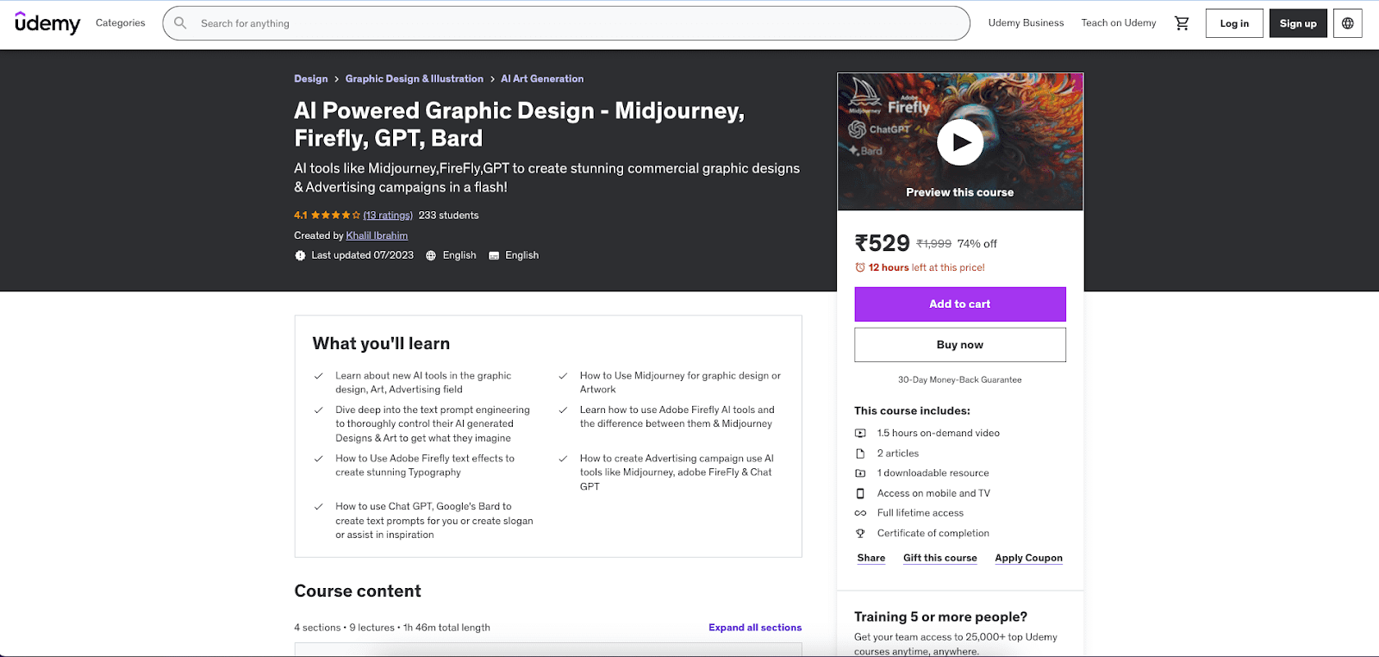Click the ₹529 price text
This screenshot has height=657, width=1379.
pos(882,243)
